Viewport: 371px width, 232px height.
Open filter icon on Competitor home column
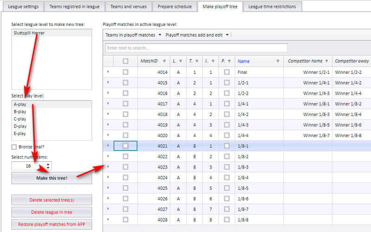click(327, 61)
